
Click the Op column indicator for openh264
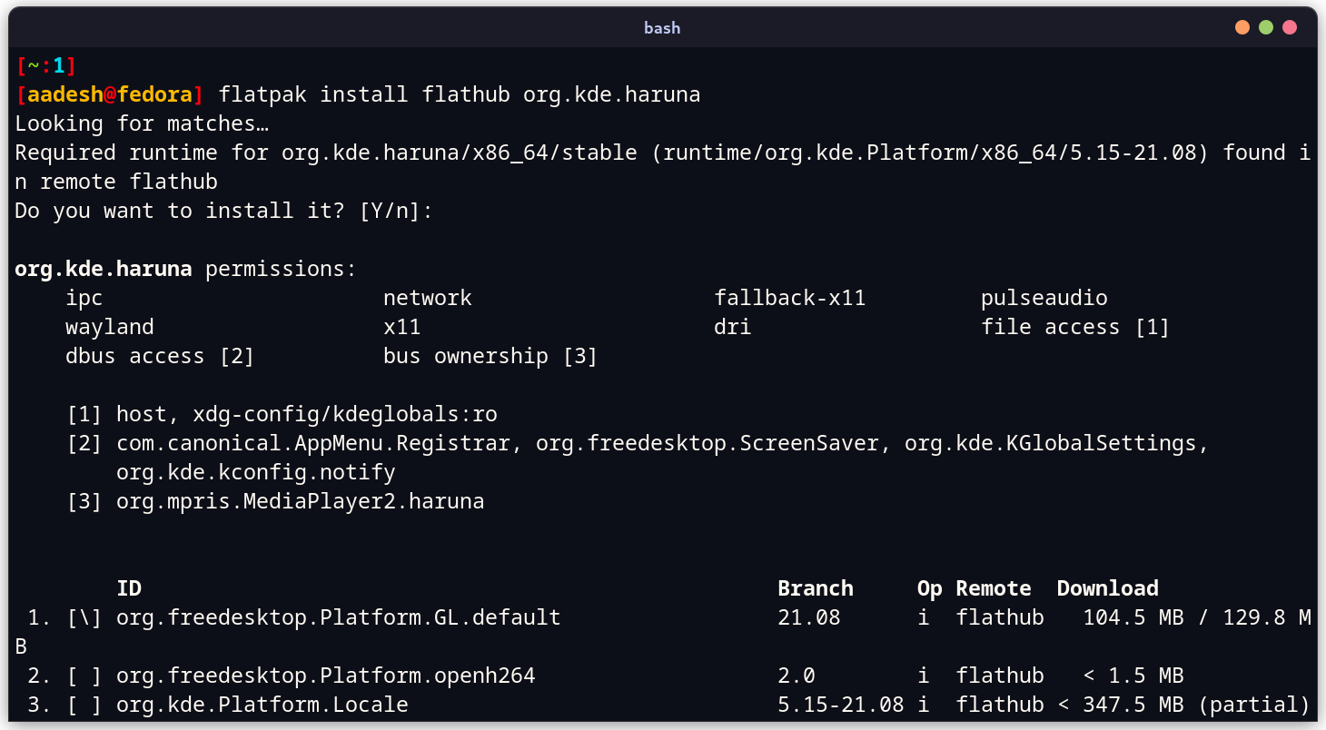point(924,675)
